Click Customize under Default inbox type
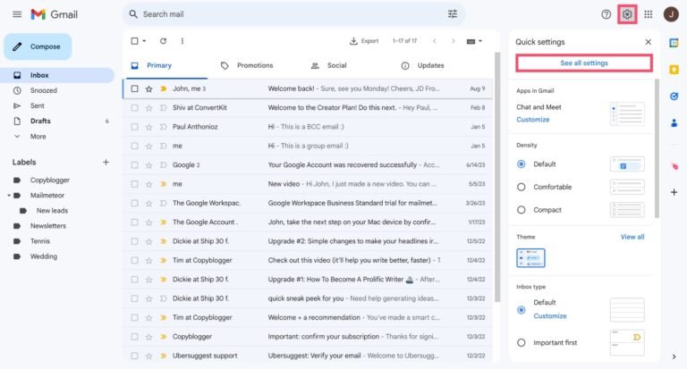687x369 pixels. [x=550, y=316]
